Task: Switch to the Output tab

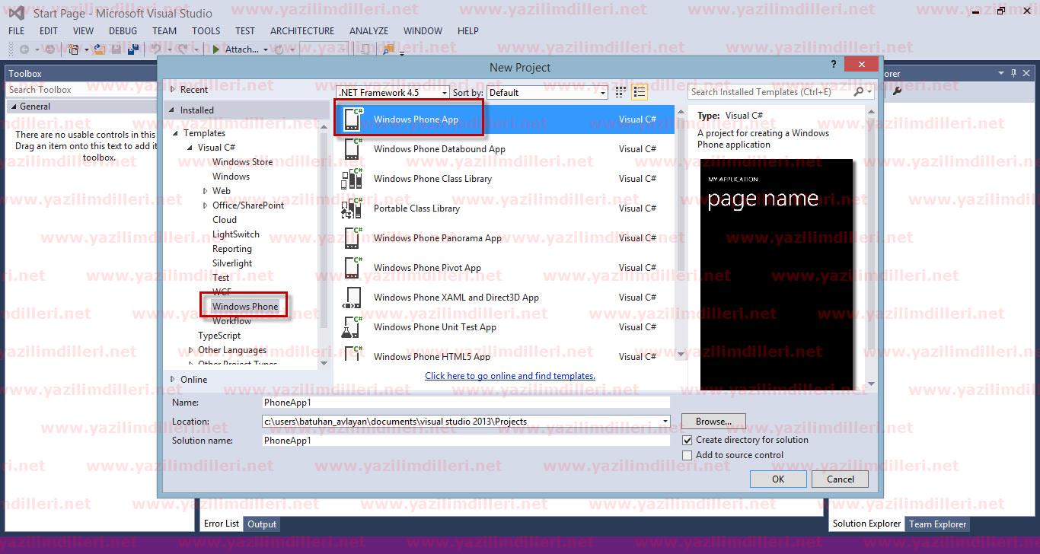Action: click(x=262, y=524)
